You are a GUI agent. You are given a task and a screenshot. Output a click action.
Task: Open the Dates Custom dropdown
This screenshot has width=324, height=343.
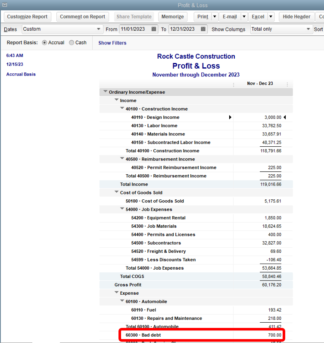coord(62,29)
